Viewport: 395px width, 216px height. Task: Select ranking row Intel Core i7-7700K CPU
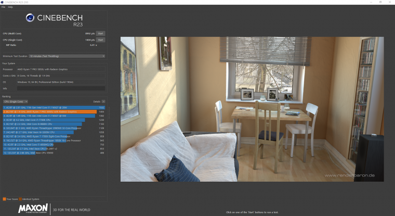point(54,120)
